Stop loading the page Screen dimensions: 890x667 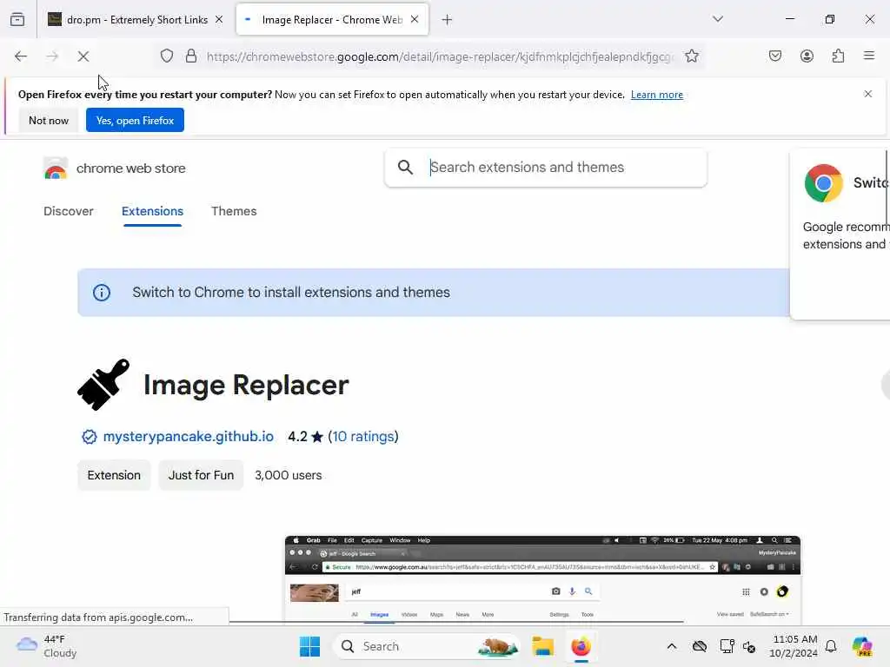tap(83, 56)
